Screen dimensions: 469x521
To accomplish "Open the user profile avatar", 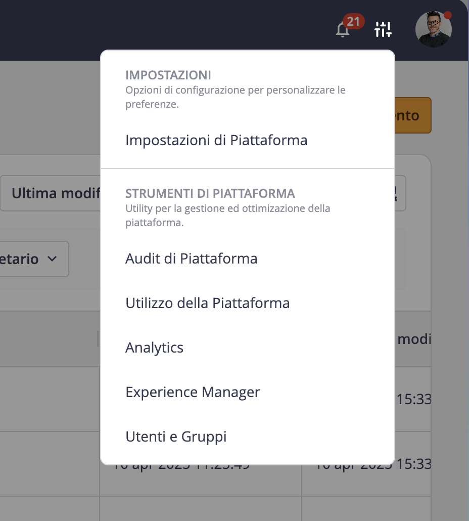I will click(x=434, y=29).
